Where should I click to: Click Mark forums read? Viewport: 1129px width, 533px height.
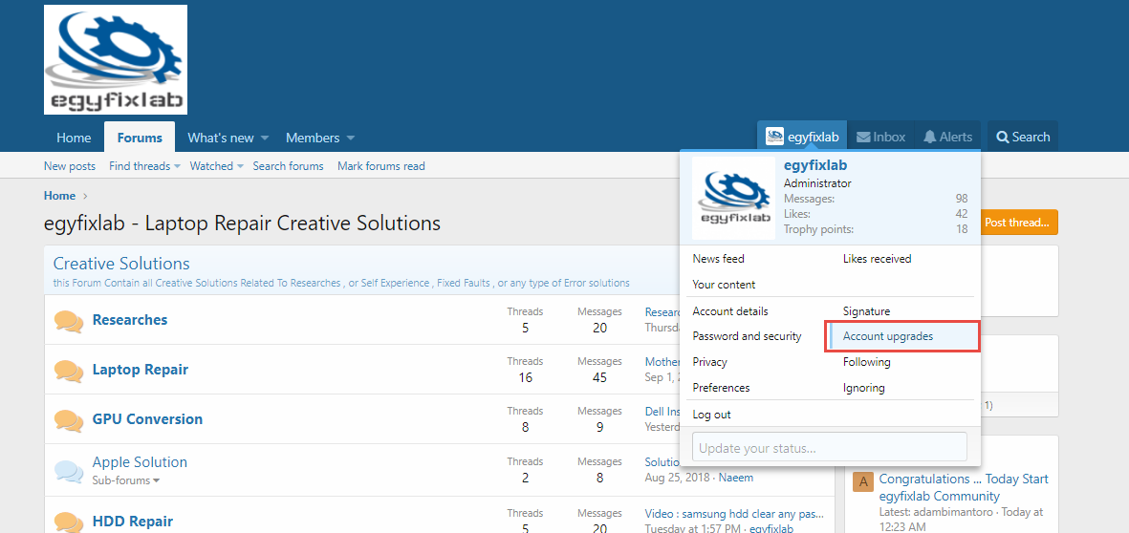point(380,166)
